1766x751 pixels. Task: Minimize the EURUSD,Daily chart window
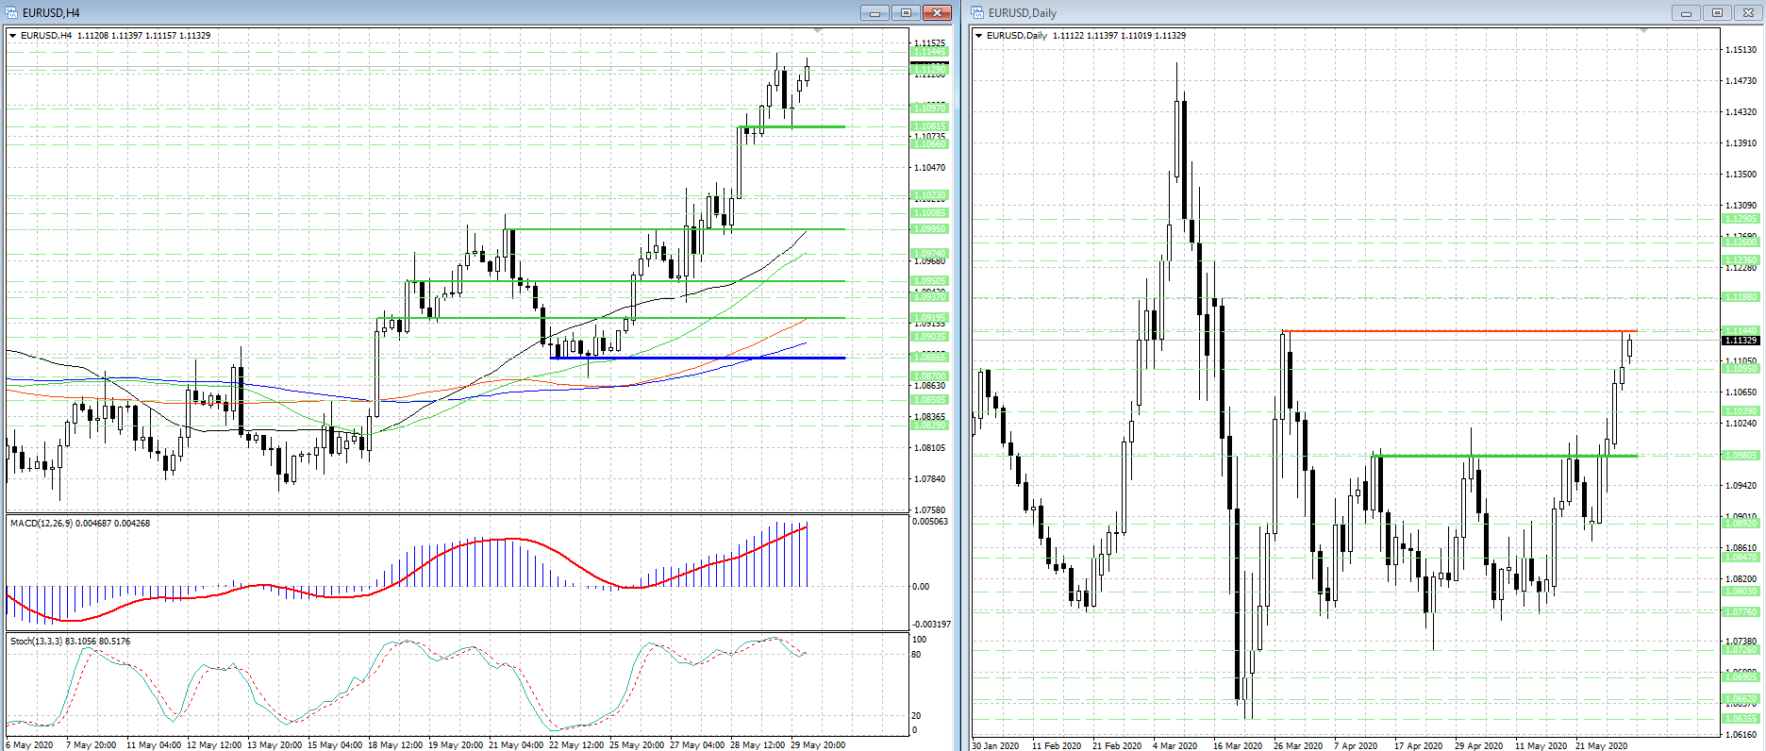click(1686, 12)
